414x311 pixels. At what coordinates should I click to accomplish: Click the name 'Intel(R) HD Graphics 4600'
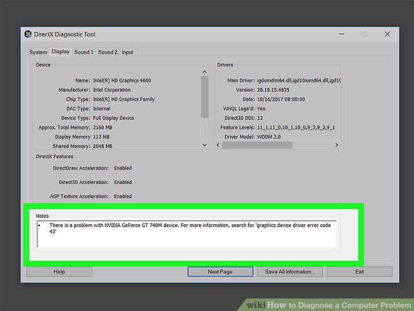coord(122,80)
